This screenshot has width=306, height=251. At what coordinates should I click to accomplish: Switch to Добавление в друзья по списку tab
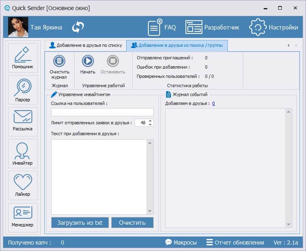click(x=85, y=45)
